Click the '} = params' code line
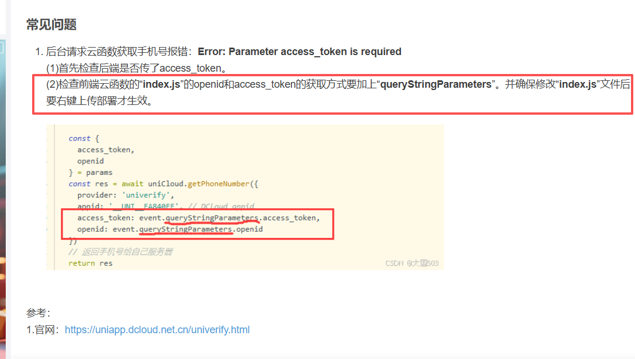The height and width of the screenshot is (359, 635). point(90,173)
